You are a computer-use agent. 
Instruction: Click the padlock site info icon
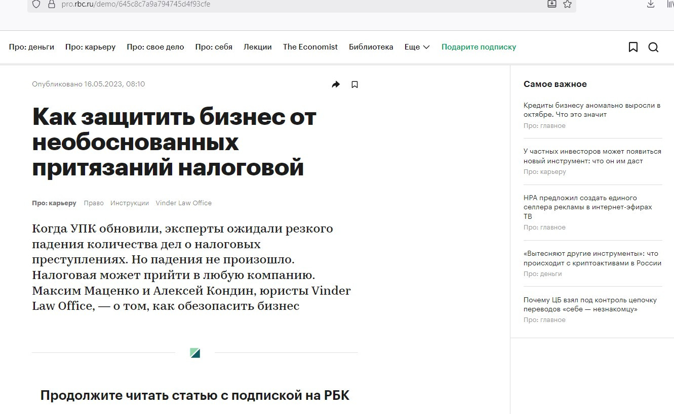coord(51,4)
